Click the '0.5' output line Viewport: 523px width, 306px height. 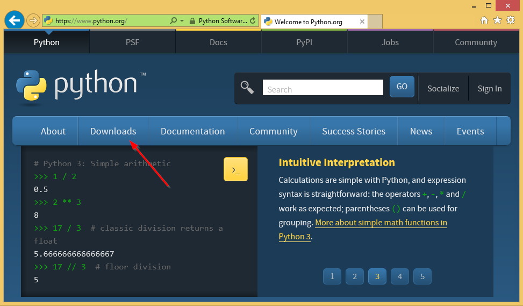pyautogui.click(x=41, y=189)
